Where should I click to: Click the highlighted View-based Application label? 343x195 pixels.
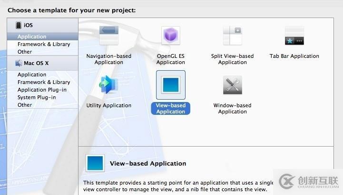click(x=171, y=108)
